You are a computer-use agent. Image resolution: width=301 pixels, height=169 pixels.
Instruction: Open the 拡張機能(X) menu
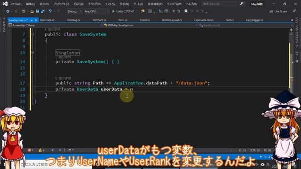(x=155, y=4)
